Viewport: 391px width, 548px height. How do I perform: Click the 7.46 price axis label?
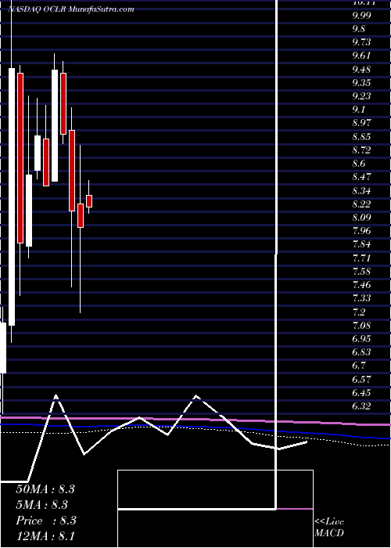click(x=361, y=284)
